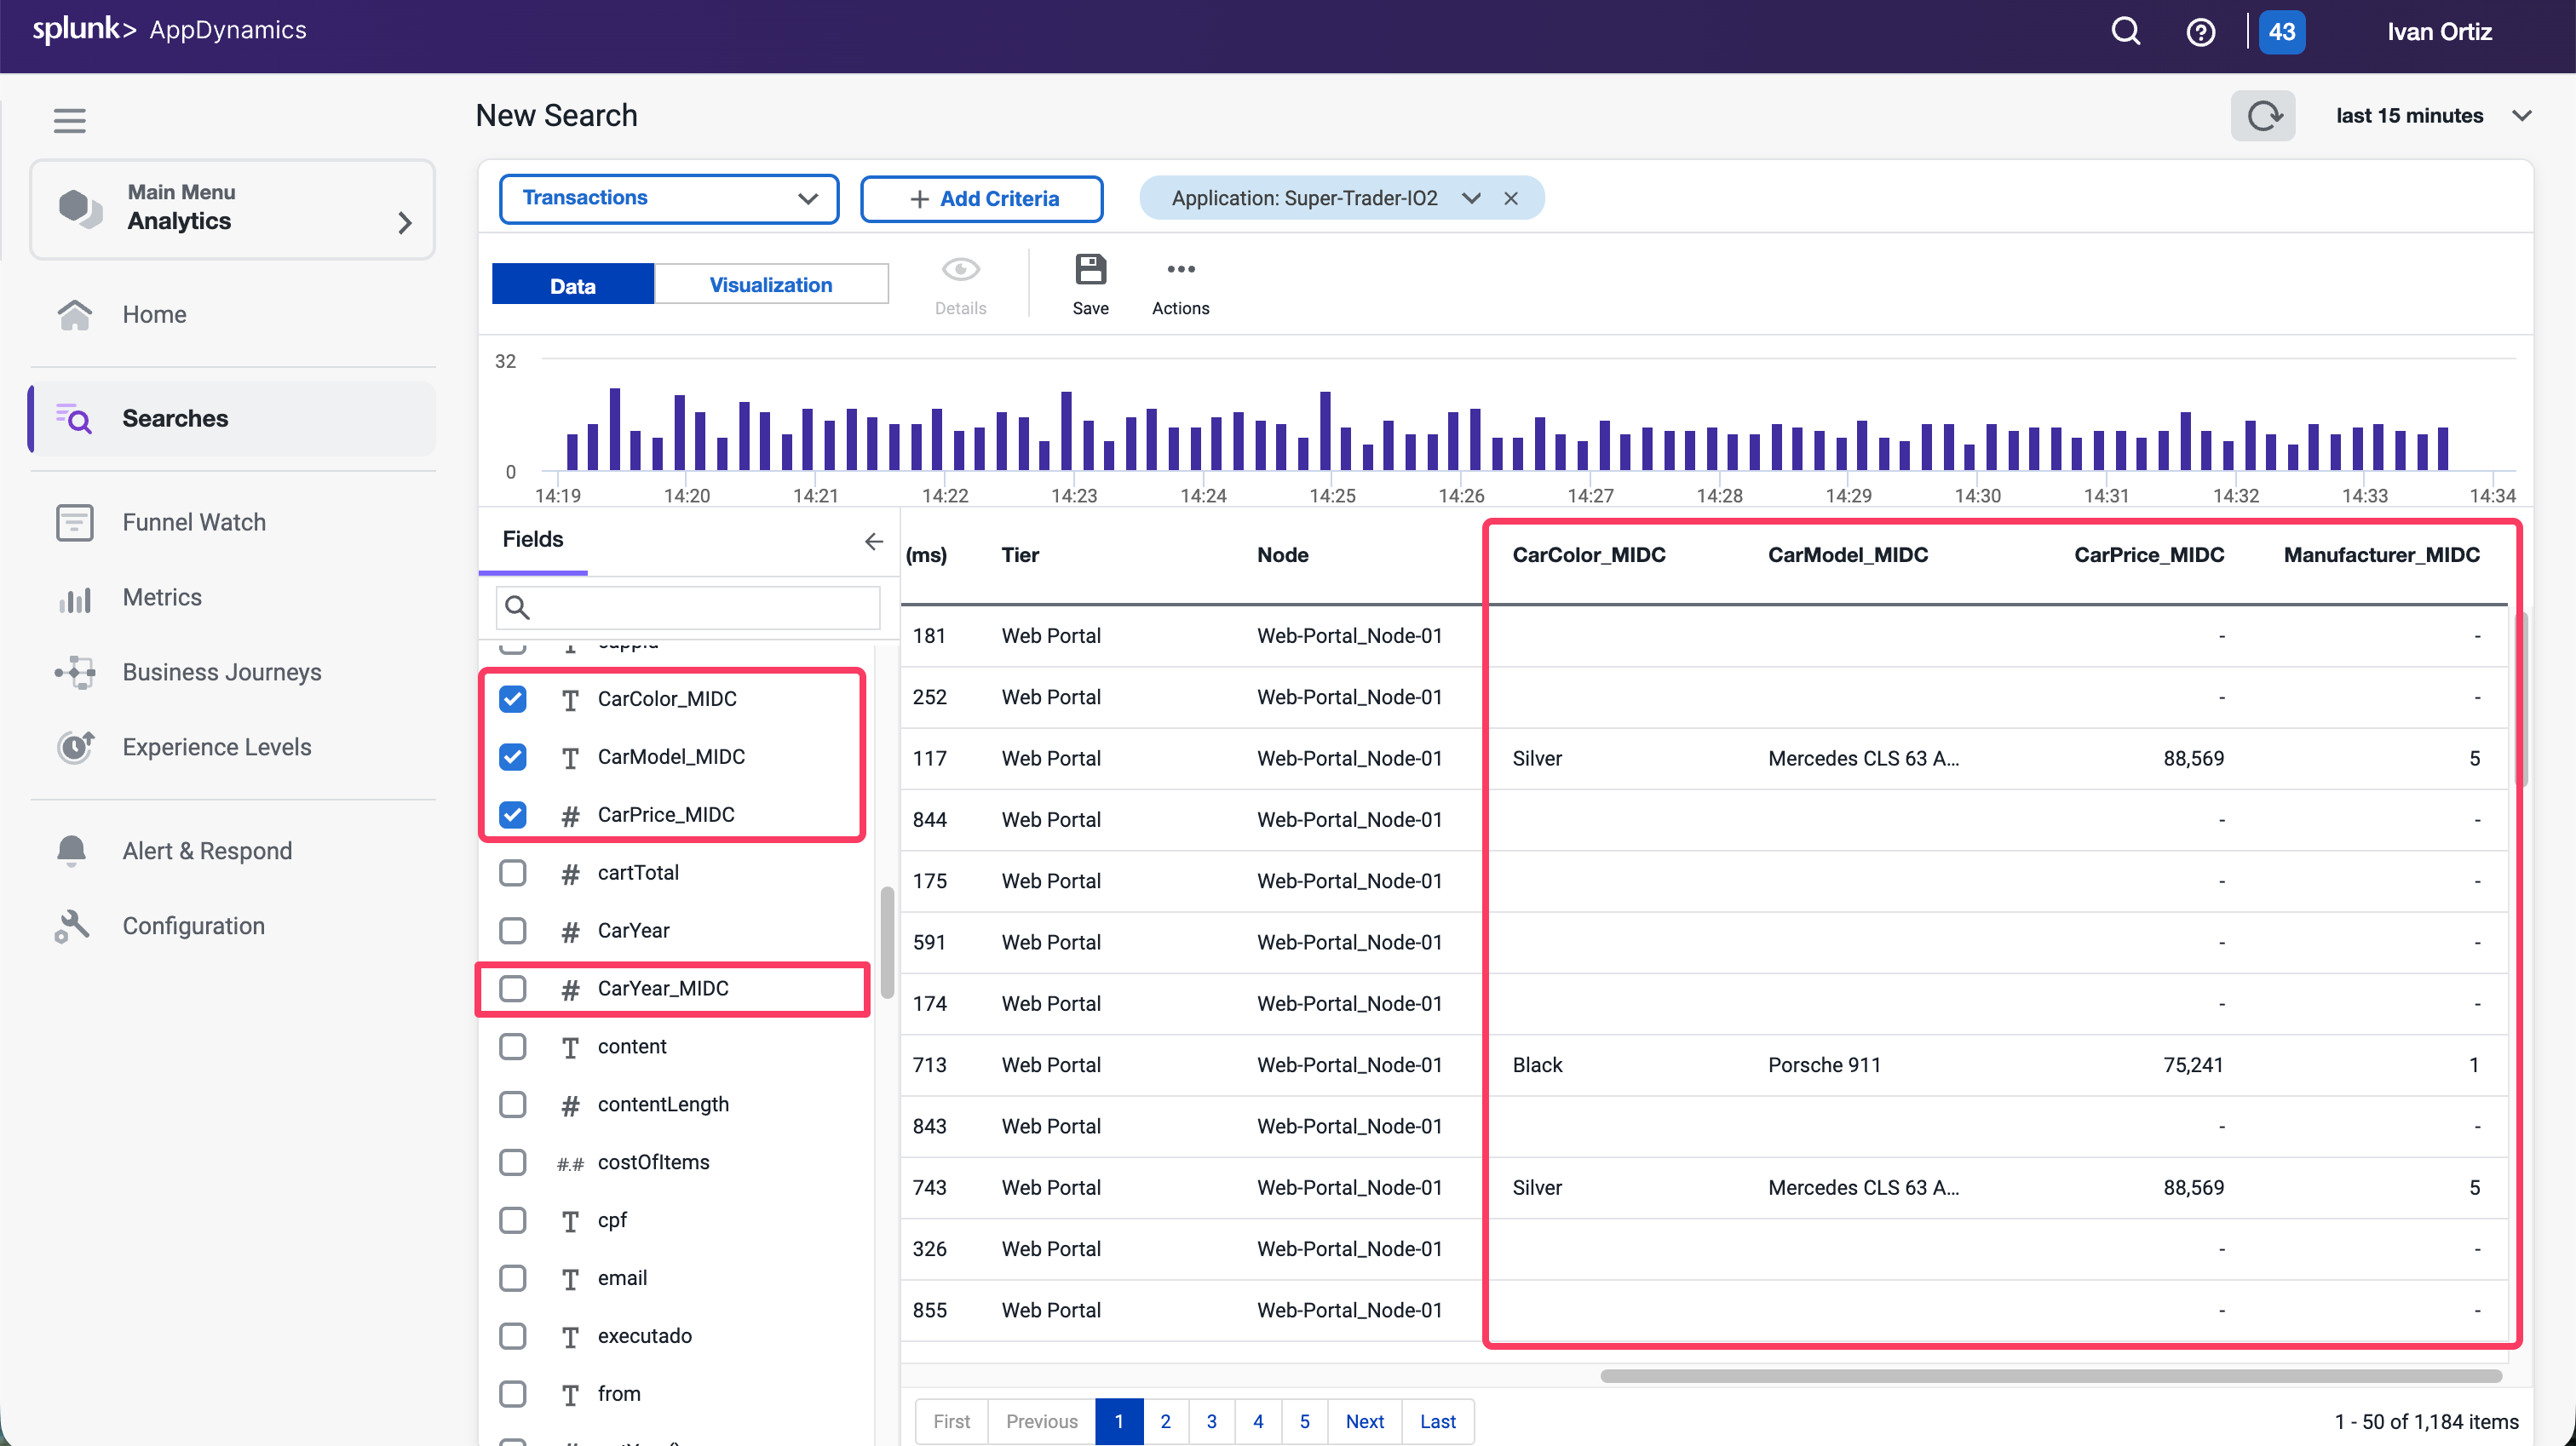The image size is (2576, 1446).
Task: Open the Actions three-dots menu
Action: (1180, 270)
